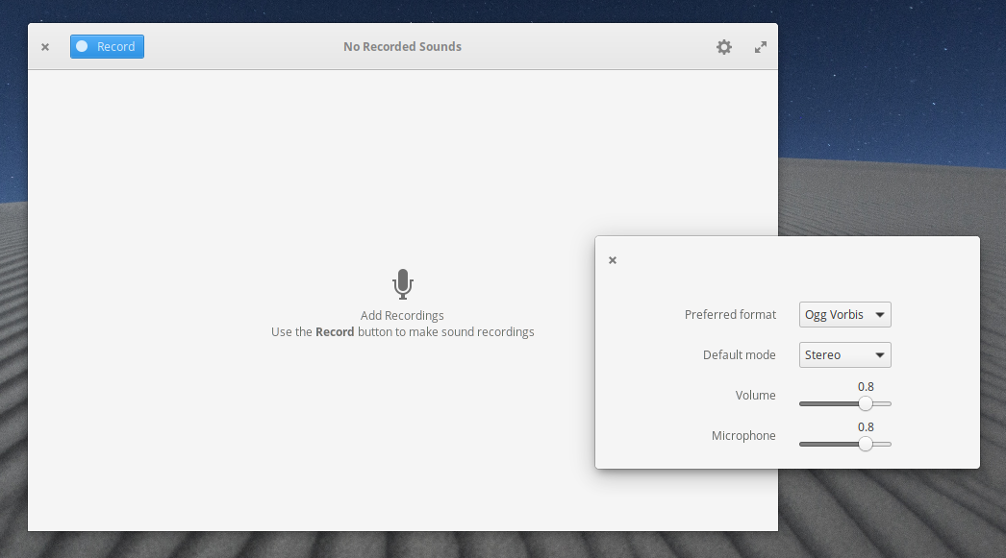The height and width of the screenshot is (558, 1006).
Task: Change Ogg Vorbis to another format
Action: tap(844, 314)
